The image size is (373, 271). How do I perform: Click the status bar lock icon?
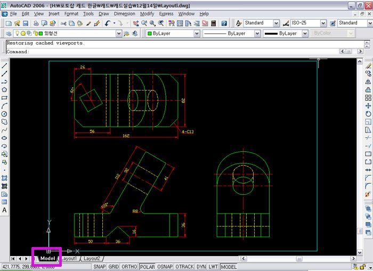pos(362,267)
